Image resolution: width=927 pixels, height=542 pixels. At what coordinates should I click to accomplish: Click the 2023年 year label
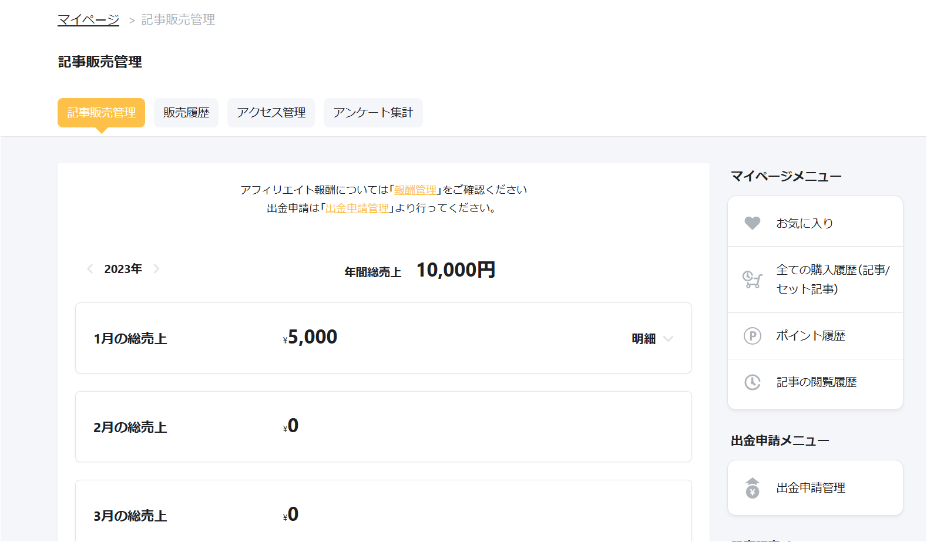tap(123, 269)
